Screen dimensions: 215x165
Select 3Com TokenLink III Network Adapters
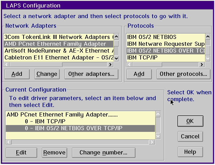click(59, 37)
